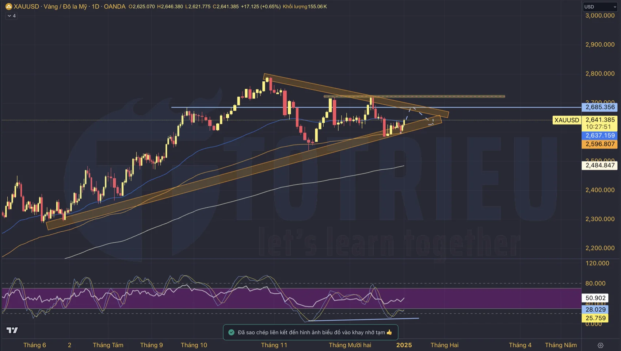Click the 120.000 oscillator scale label
The image size is (621, 351).
point(597,263)
